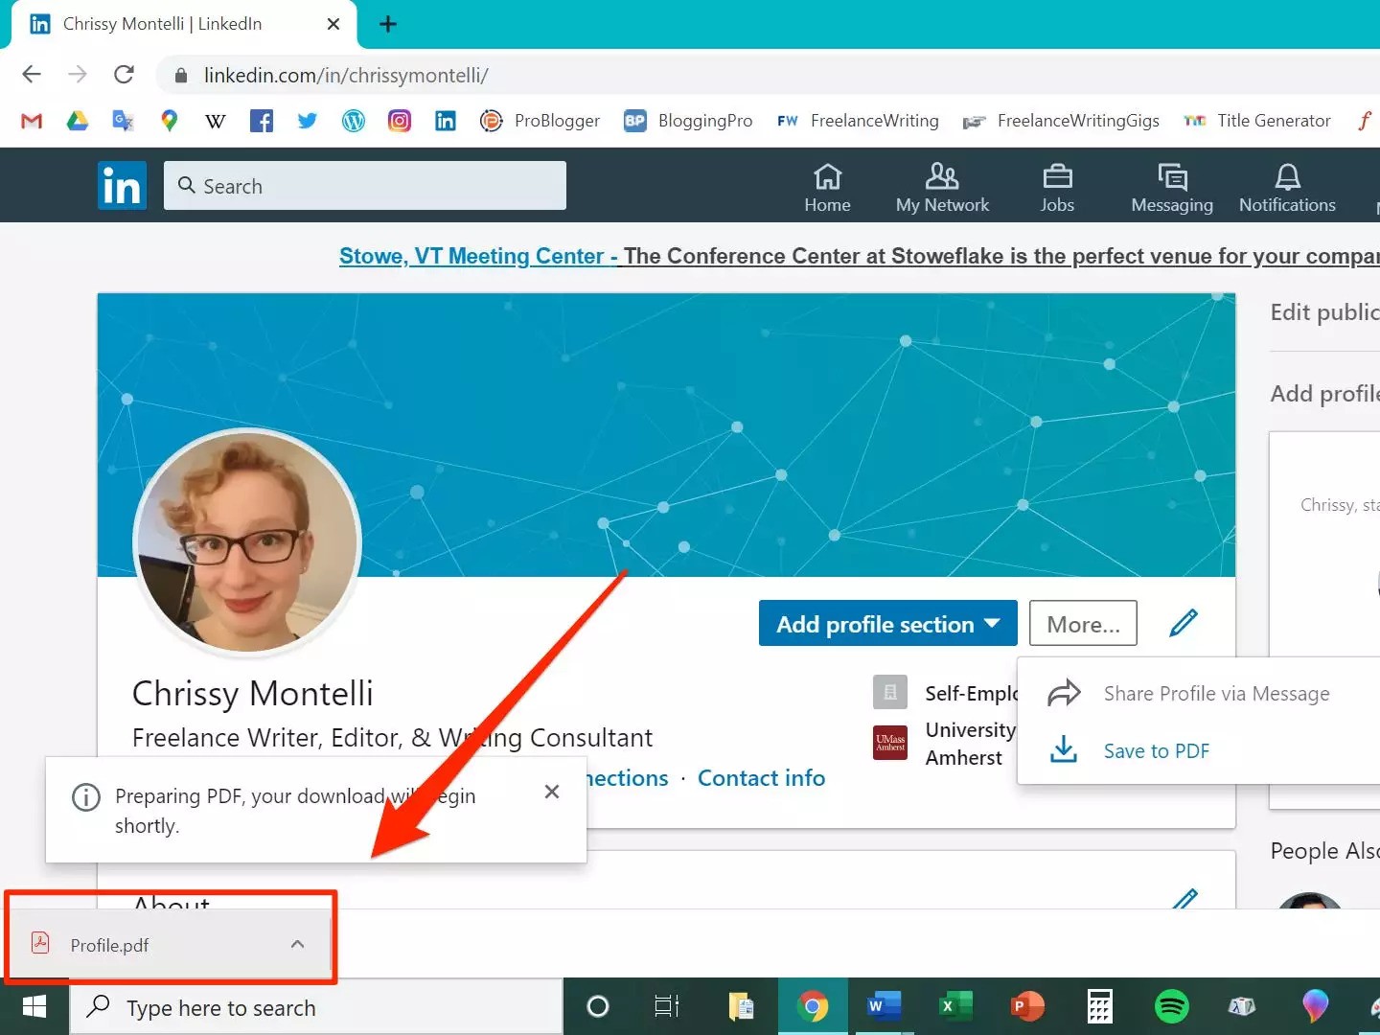This screenshot has width=1380, height=1035.
Task: Open the Jobs page
Action: coord(1057,188)
